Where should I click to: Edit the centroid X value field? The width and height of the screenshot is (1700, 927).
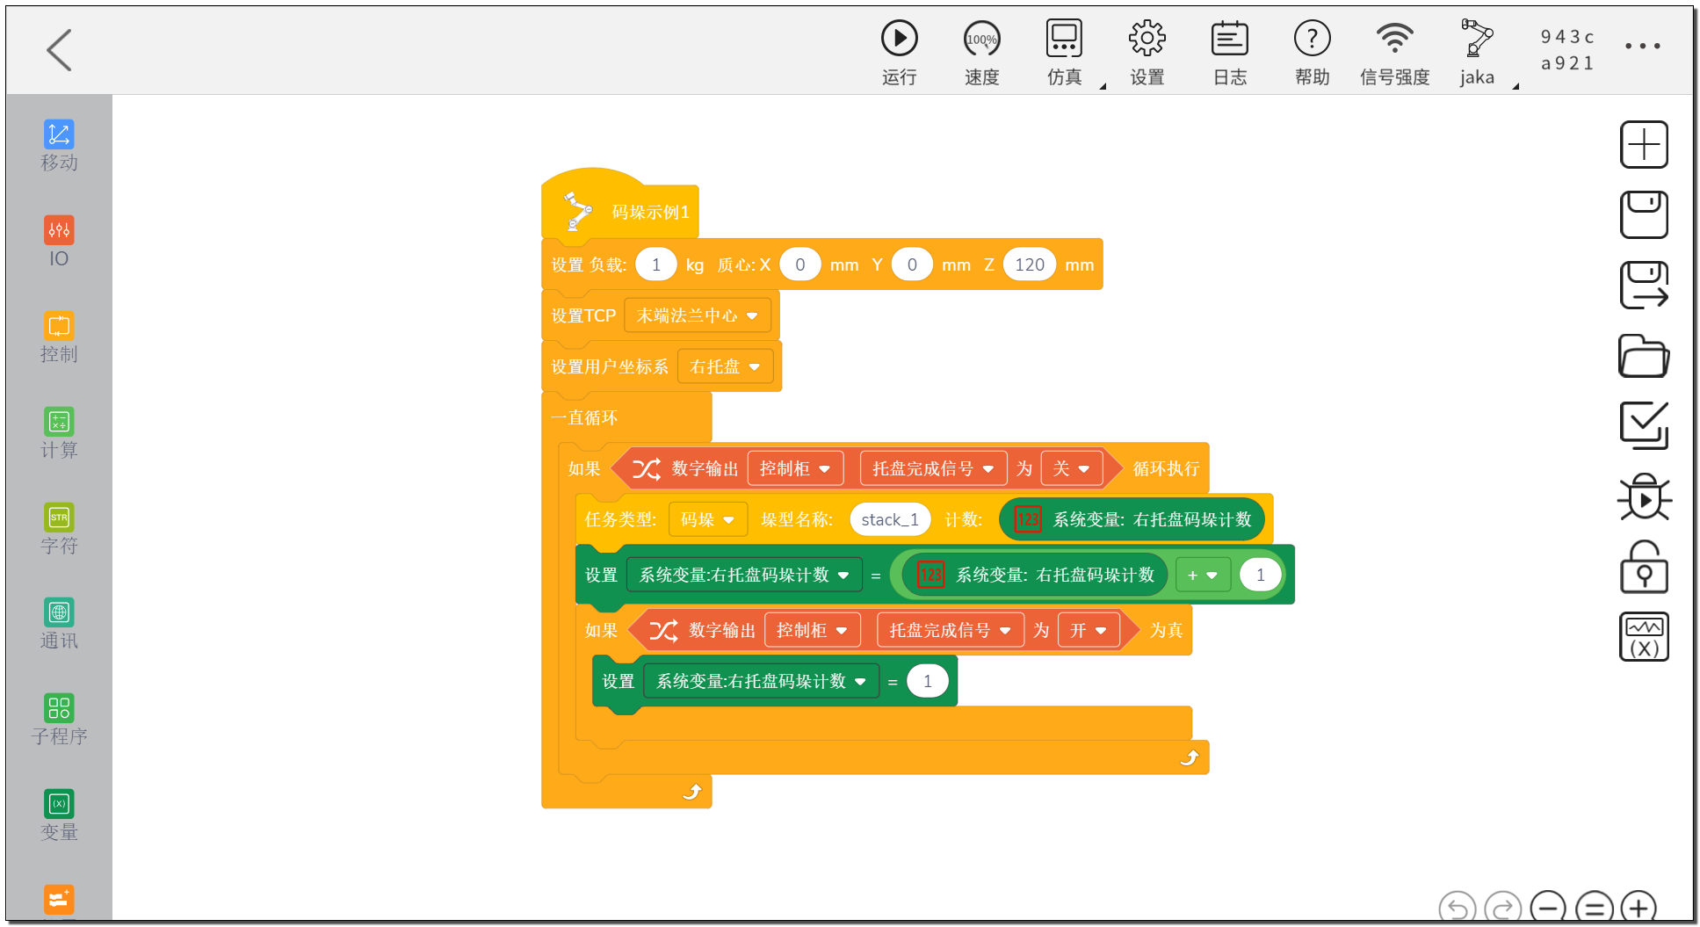click(x=800, y=264)
